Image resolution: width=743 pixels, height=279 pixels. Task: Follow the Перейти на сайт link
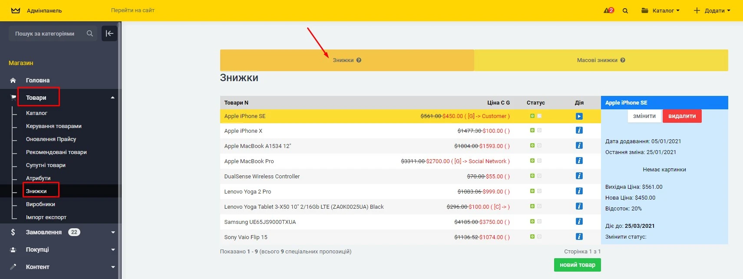pos(133,10)
